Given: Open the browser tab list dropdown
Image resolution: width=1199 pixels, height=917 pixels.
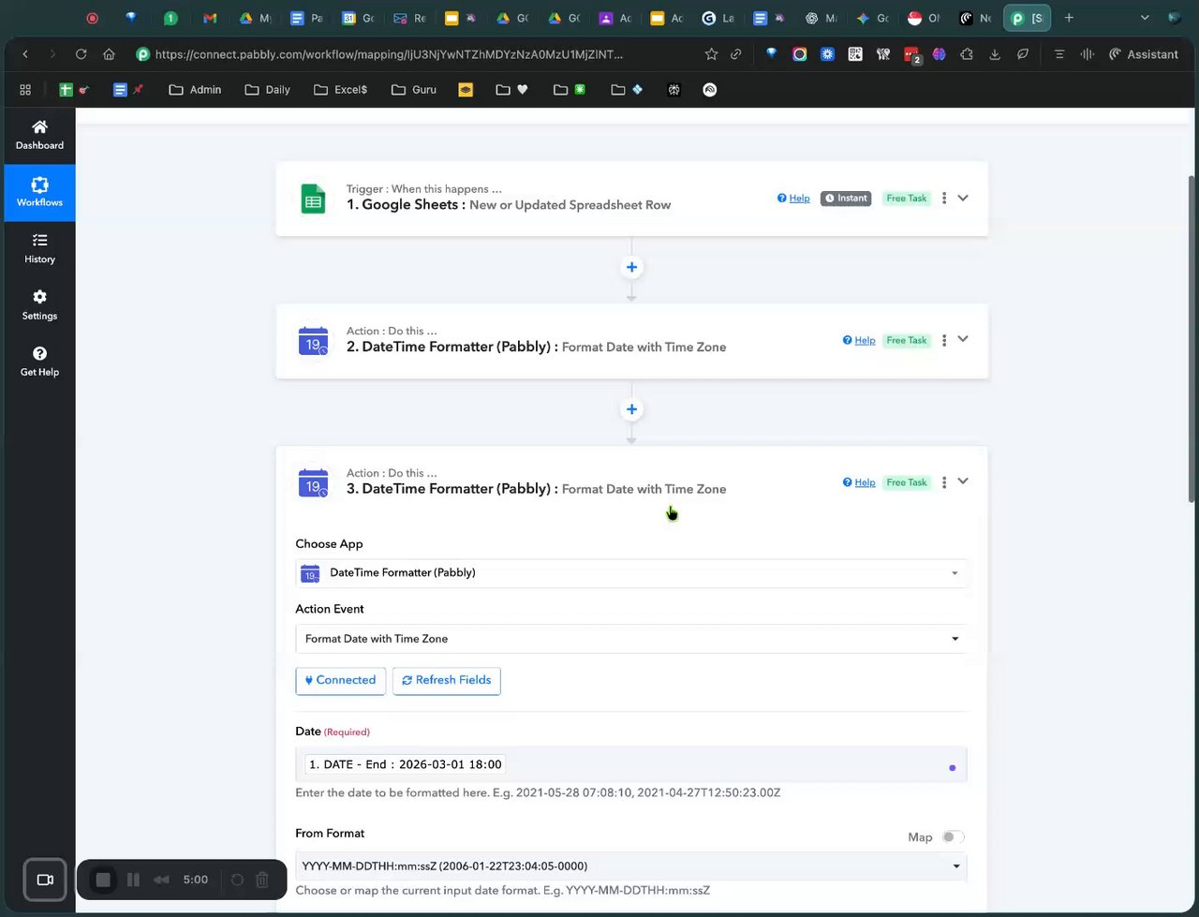Looking at the screenshot, I should (x=1145, y=18).
